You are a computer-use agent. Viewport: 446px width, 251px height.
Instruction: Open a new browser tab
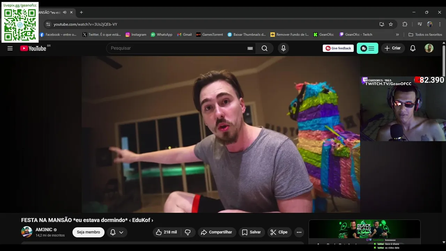coord(81,12)
